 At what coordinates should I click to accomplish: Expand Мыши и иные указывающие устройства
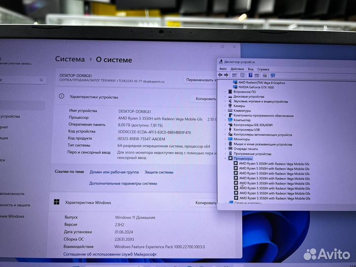coord(225,144)
